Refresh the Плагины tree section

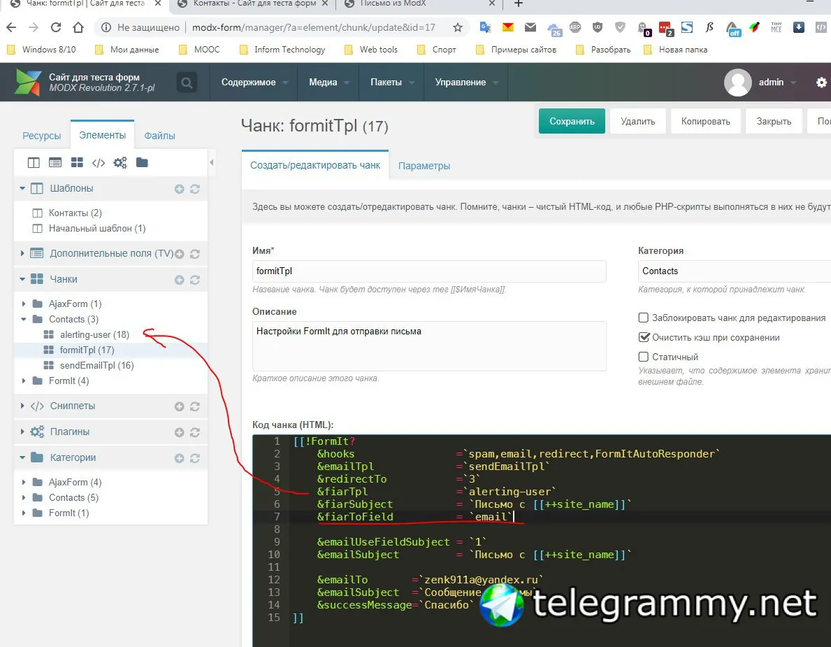(194, 432)
